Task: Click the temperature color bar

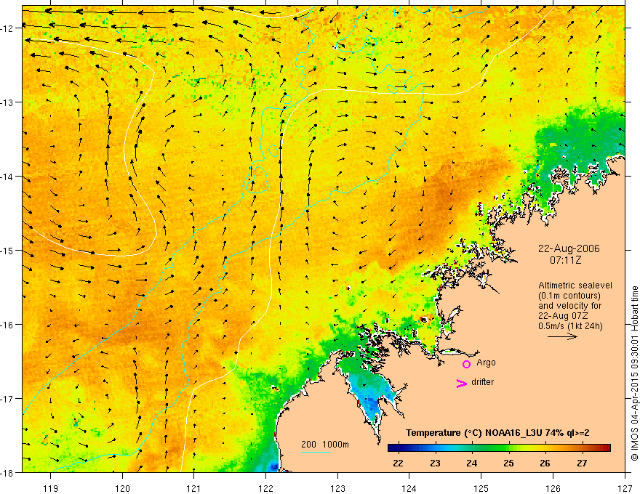Action: point(499,448)
